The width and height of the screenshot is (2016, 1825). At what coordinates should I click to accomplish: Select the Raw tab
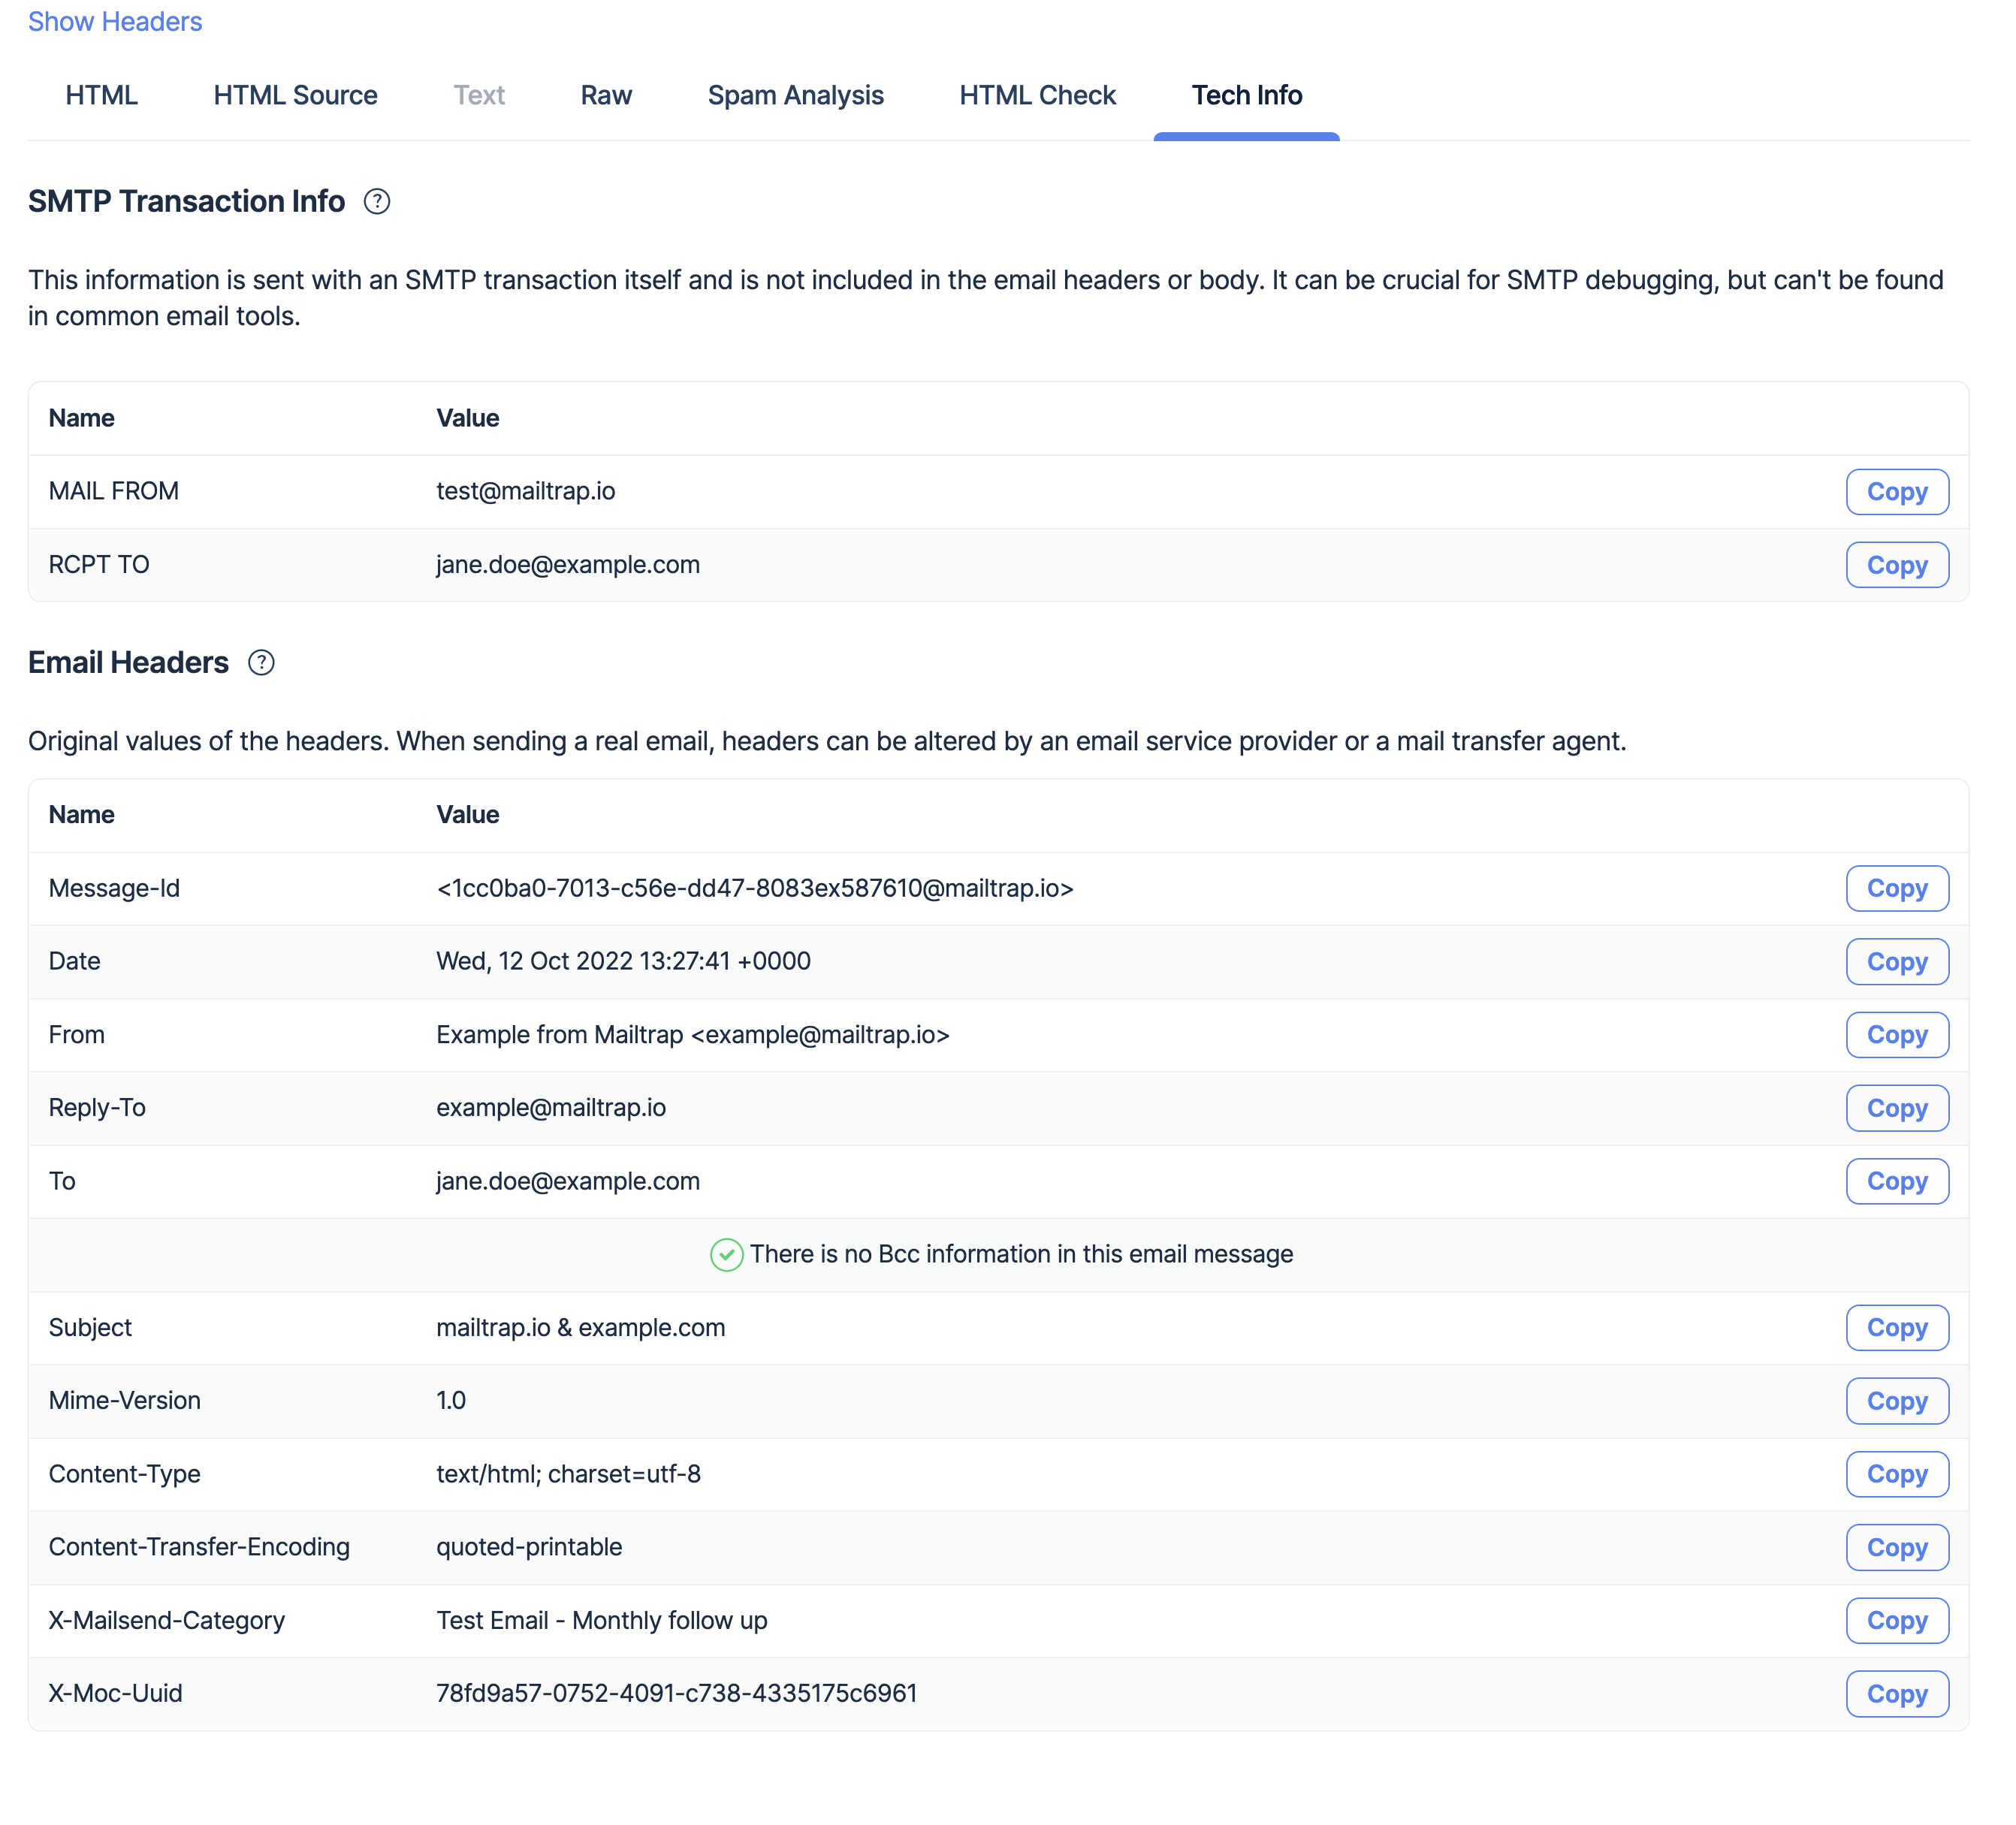point(606,95)
